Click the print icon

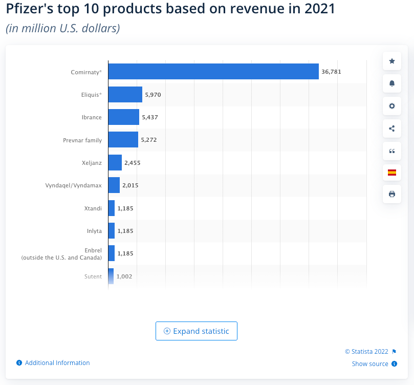tap(392, 194)
